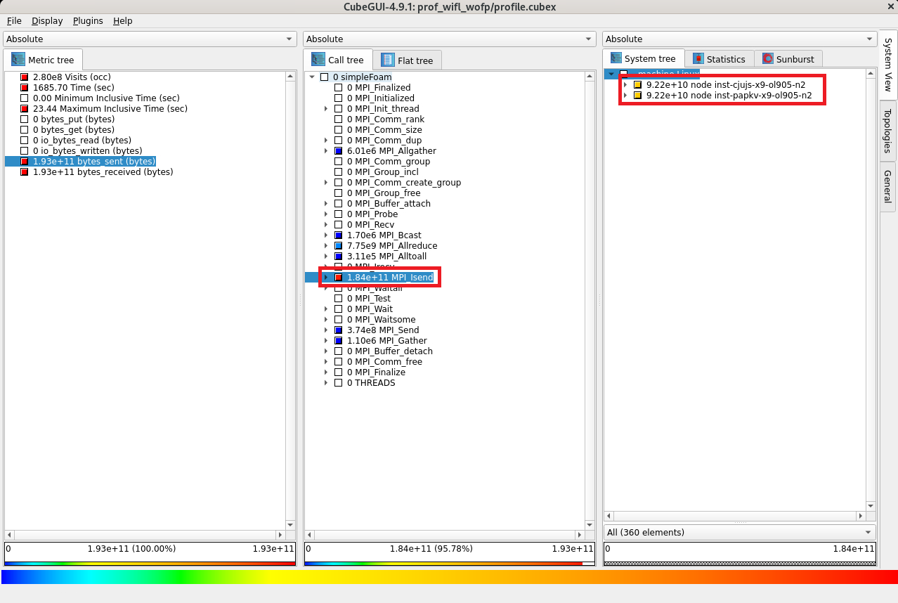Open the Display menu
Screen dimensions: 898x603
click(x=47, y=21)
